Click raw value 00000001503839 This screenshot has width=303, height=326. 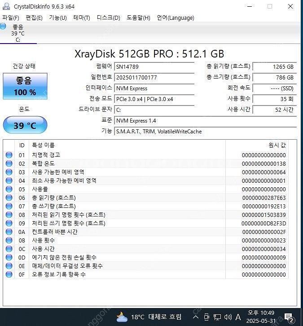pos(264,215)
